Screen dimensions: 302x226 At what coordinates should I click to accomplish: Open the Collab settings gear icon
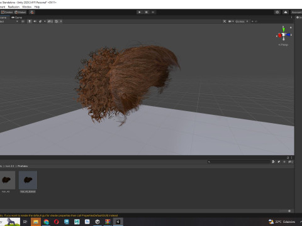point(277,12)
